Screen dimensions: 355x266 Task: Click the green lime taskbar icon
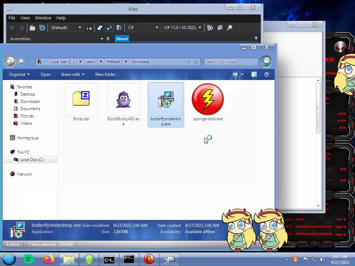[89, 259]
